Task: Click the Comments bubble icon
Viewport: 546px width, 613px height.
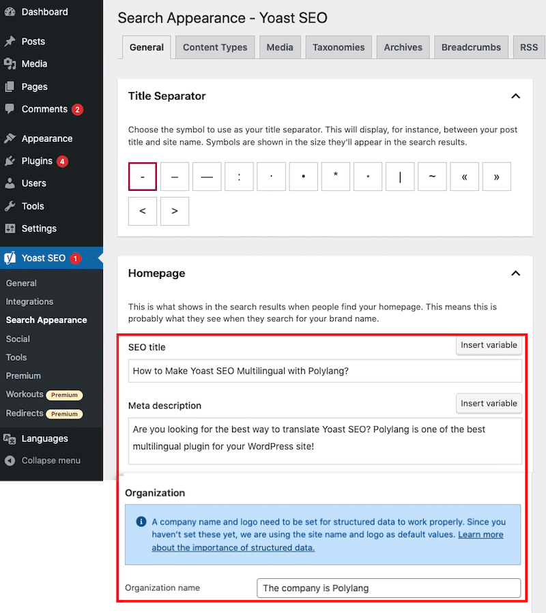Action: point(10,109)
